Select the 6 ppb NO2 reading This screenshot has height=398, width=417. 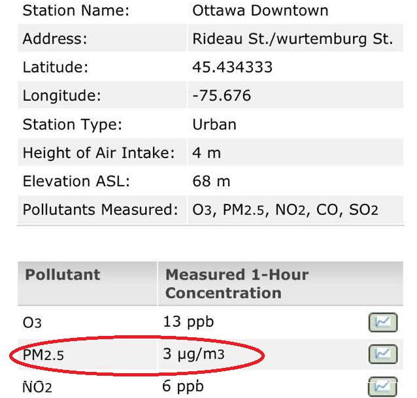coord(184,386)
